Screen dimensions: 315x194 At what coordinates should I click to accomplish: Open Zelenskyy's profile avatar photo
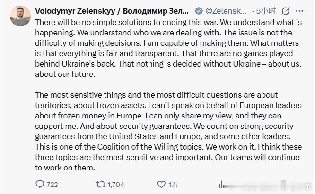[20, 16]
